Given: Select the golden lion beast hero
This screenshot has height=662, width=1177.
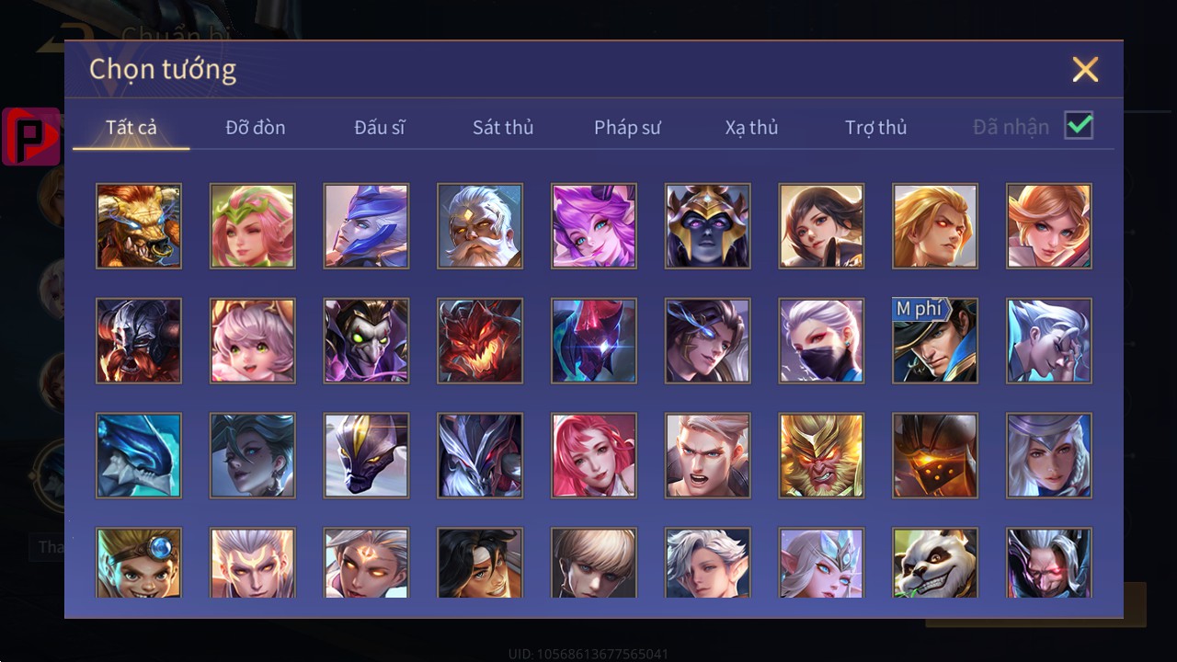Looking at the screenshot, I should 139,225.
